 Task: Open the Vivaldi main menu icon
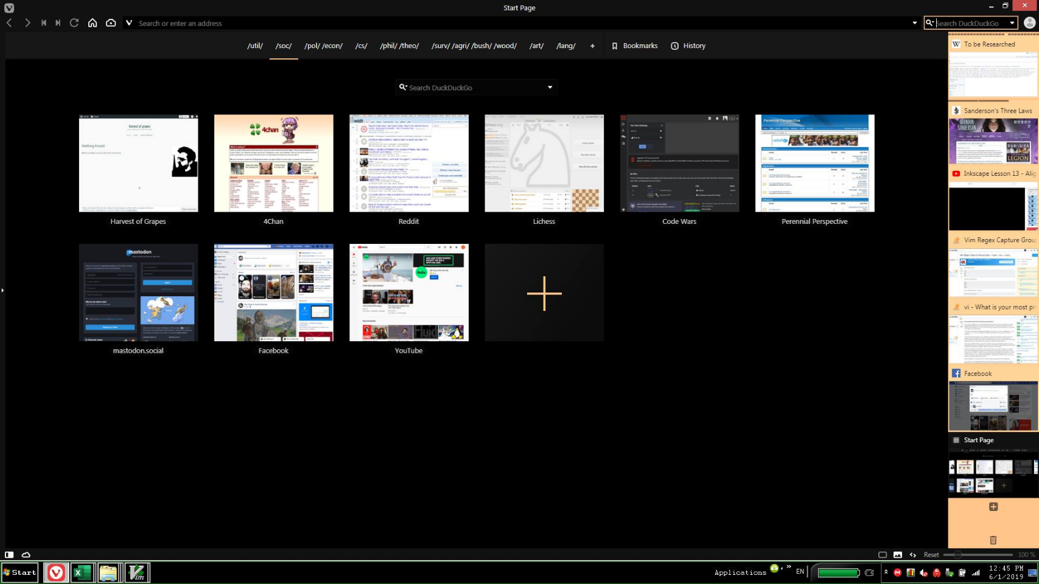click(x=9, y=8)
